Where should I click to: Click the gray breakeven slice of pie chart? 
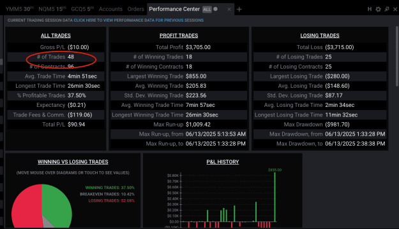point(48,223)
